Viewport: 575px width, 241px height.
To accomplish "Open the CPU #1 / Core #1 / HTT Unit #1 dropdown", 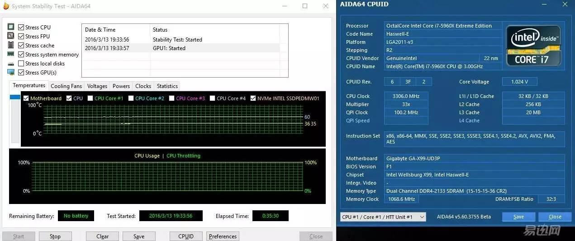I will [x=383, y=217].
